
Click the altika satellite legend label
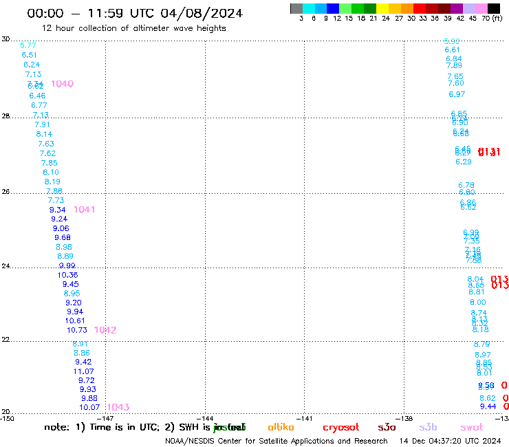click(x=281, y=427)
